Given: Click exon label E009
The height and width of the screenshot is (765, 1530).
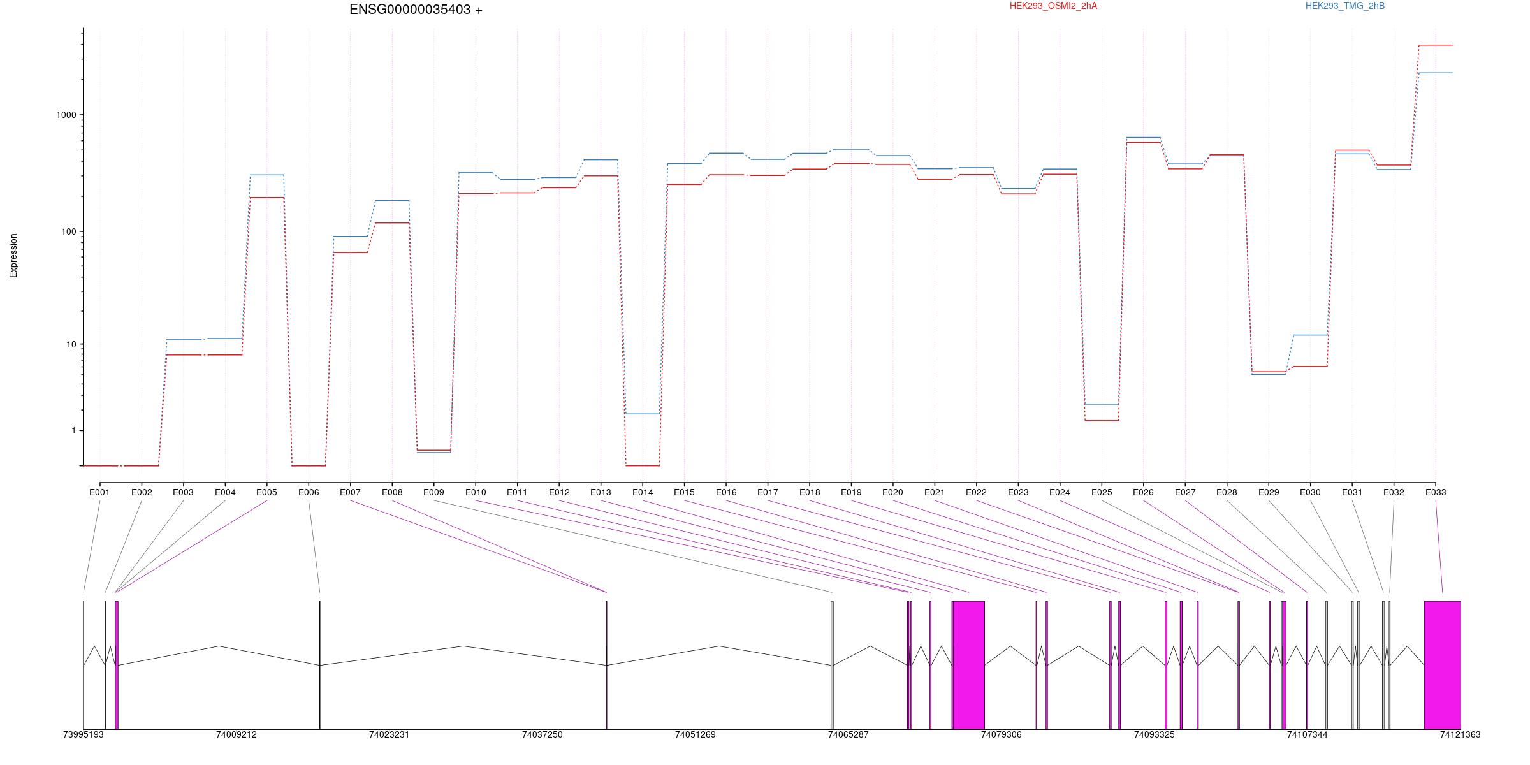Looking at the screenshot, I should coord(433,492).
